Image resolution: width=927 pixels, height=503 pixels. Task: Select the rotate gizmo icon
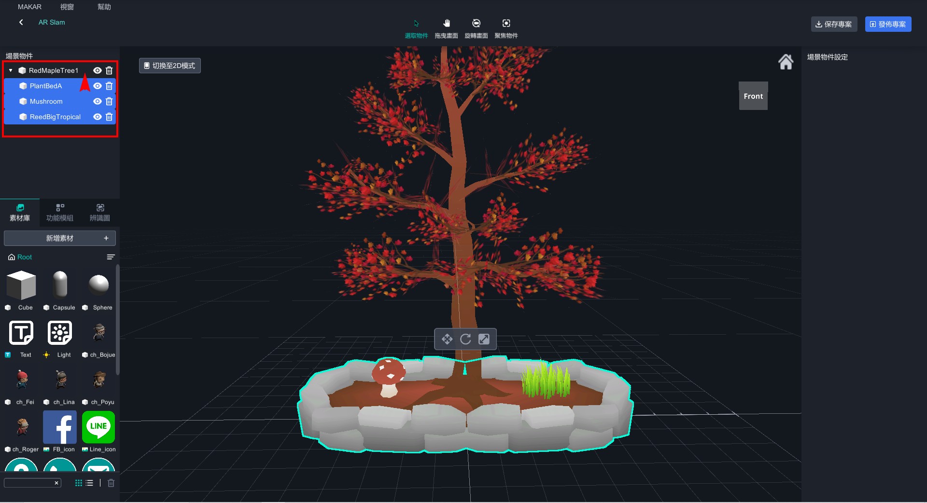(465, 339)
